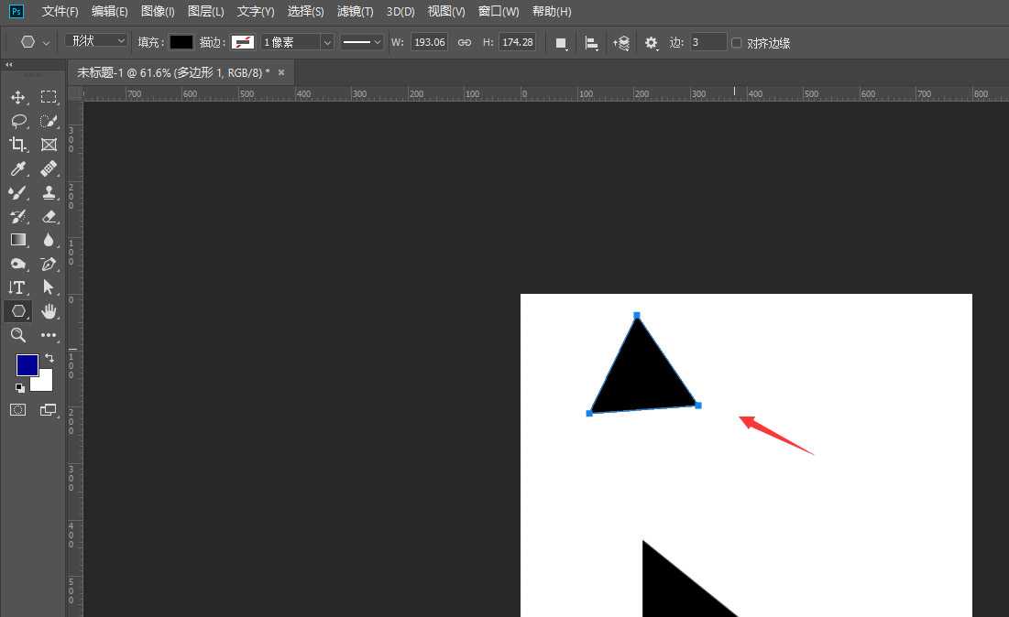Select the Vertical Type tool
The width and height of the screenshot is (1009, 617).
(17, 287)
